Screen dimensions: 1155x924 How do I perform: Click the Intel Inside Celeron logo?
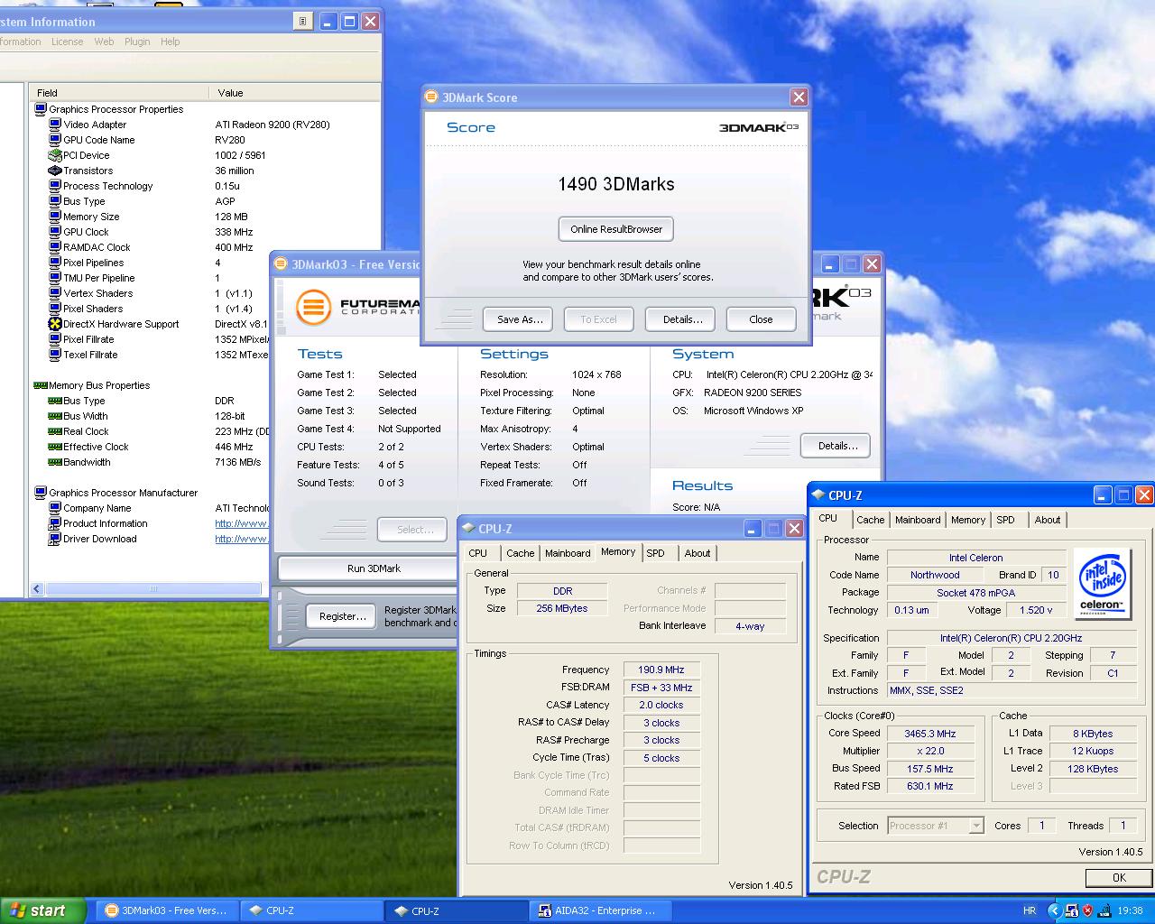tap(1102, 583)
